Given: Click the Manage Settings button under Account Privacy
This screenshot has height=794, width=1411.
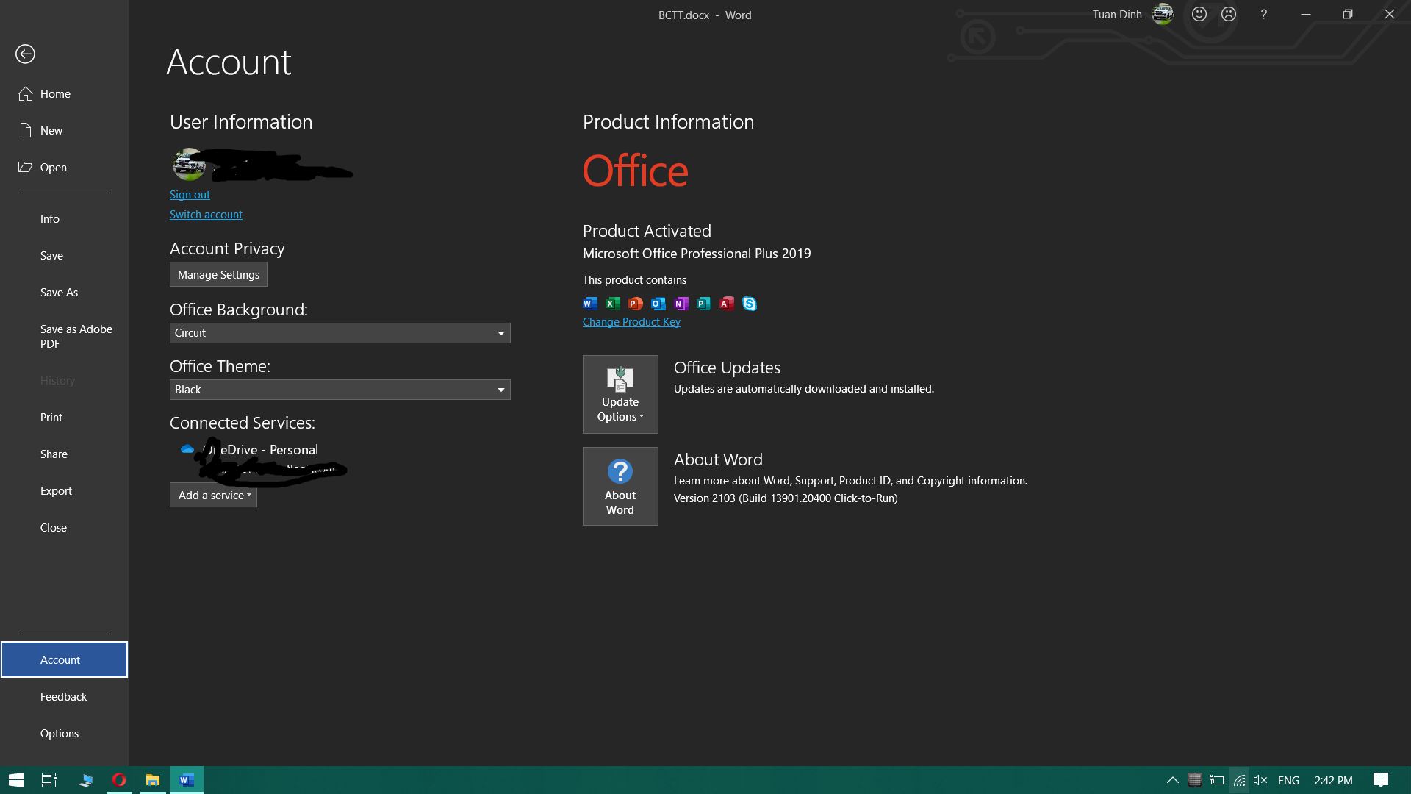Looking at the screenshot, I should pyautogui.click(x=218, y=274).
